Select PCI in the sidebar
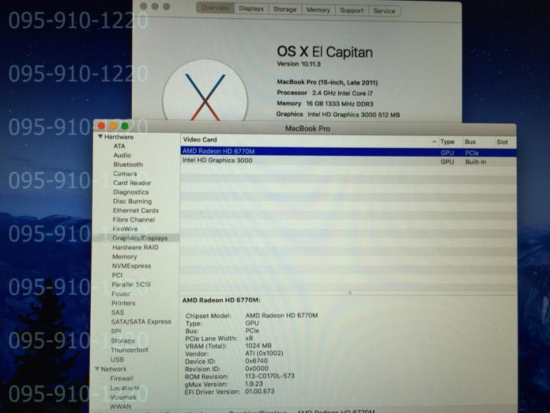 coord(117,275)
